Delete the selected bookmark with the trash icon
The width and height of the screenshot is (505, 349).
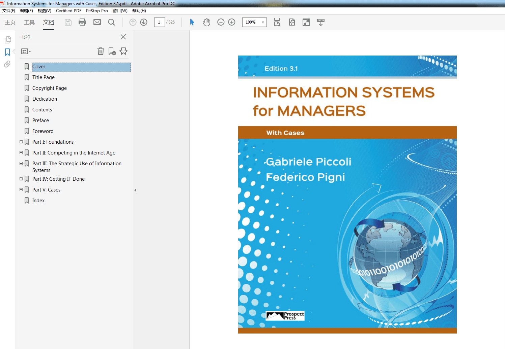tap(101, 51)
